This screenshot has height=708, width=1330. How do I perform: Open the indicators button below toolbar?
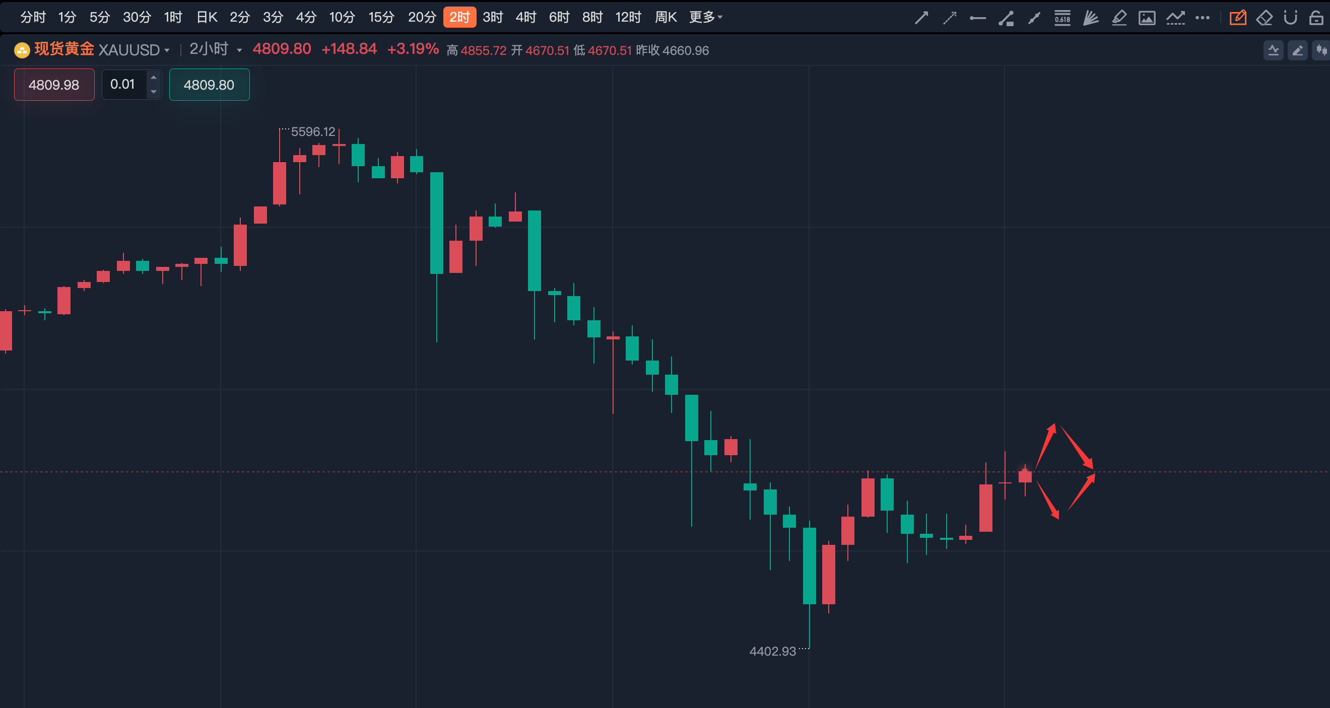point(1273,50)
